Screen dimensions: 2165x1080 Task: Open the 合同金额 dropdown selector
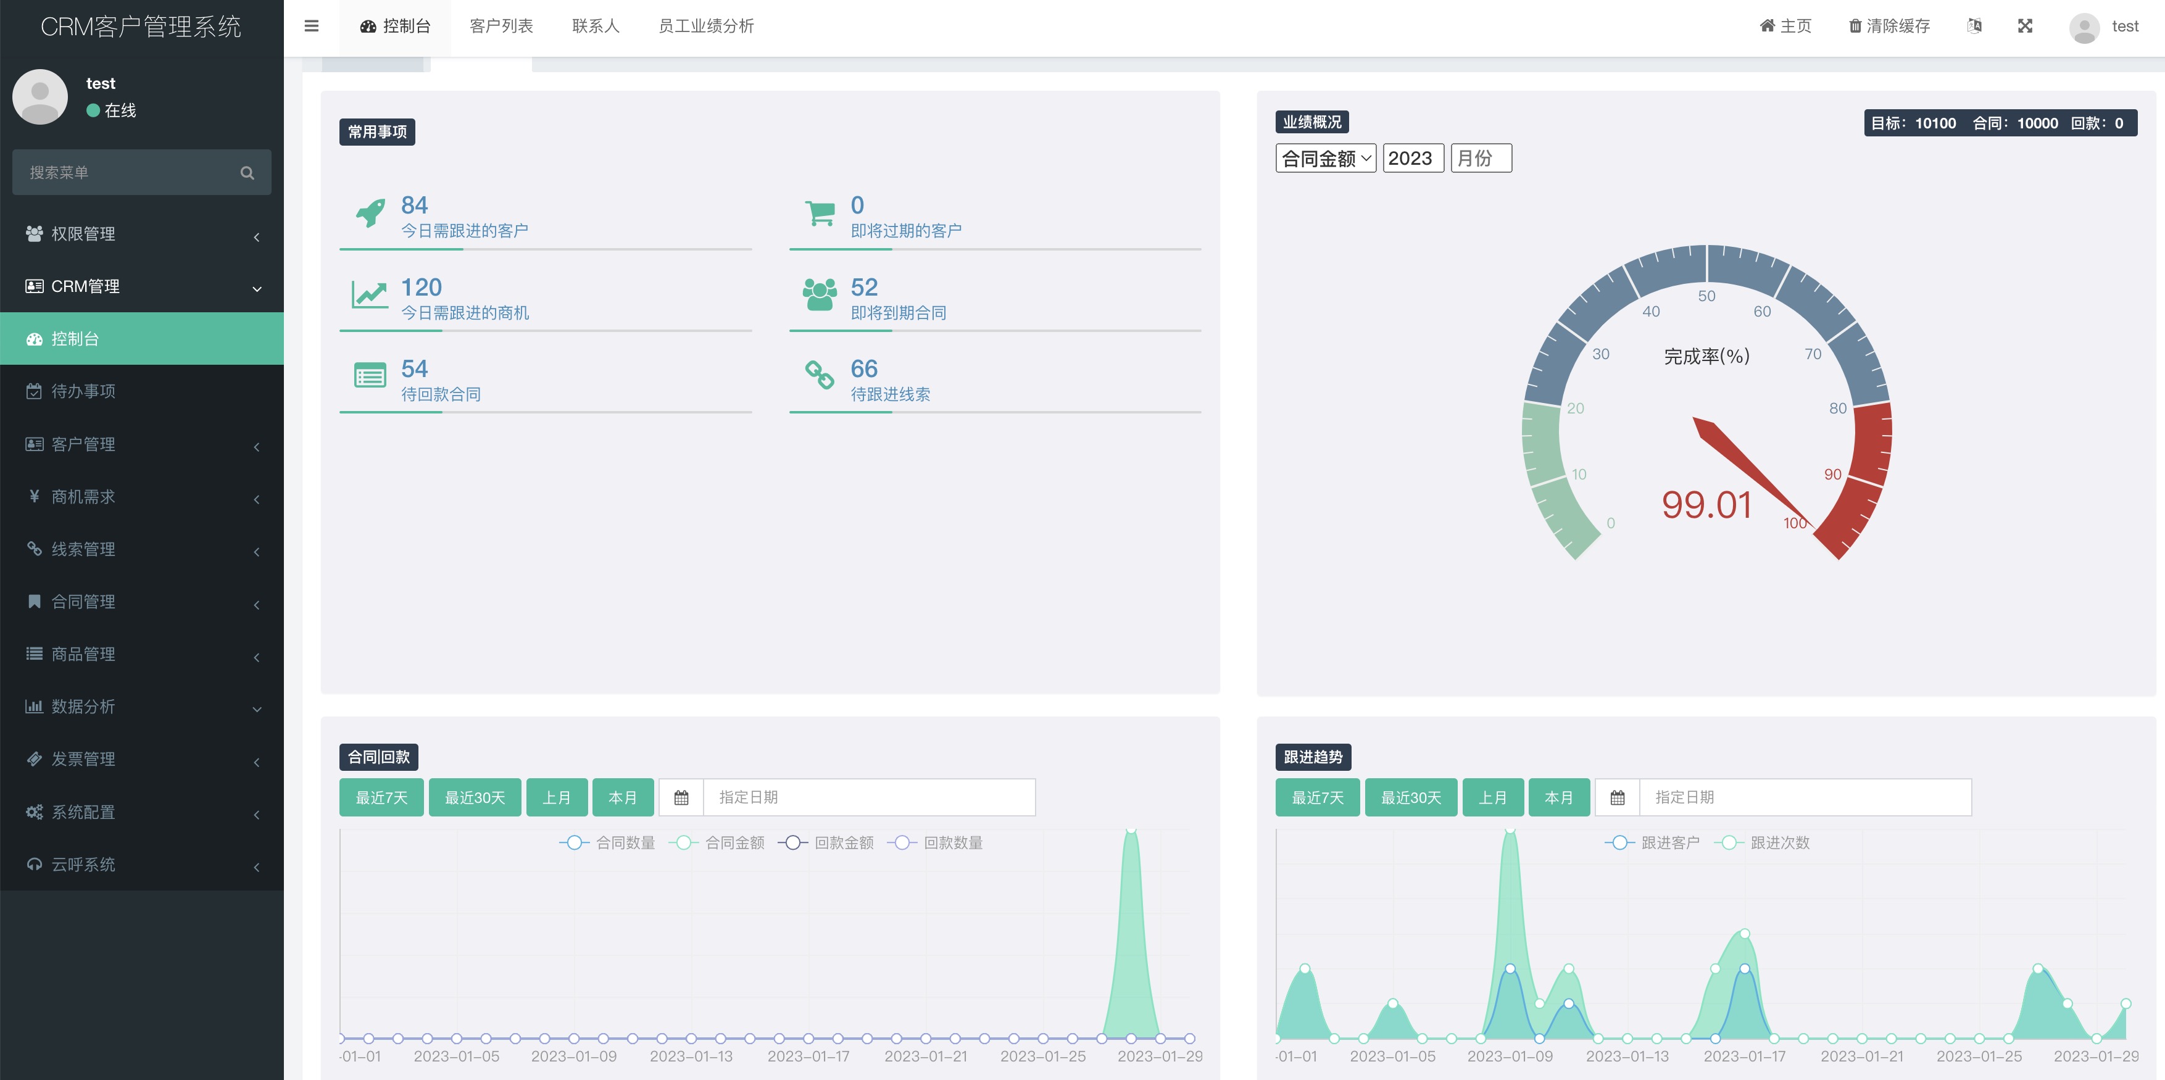pyautogui.click(x=1326, y=158)
